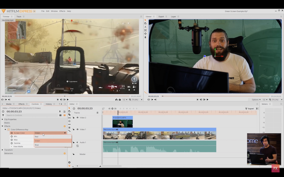
Task: Expand the Transform section
Action: tap(2, 150)
